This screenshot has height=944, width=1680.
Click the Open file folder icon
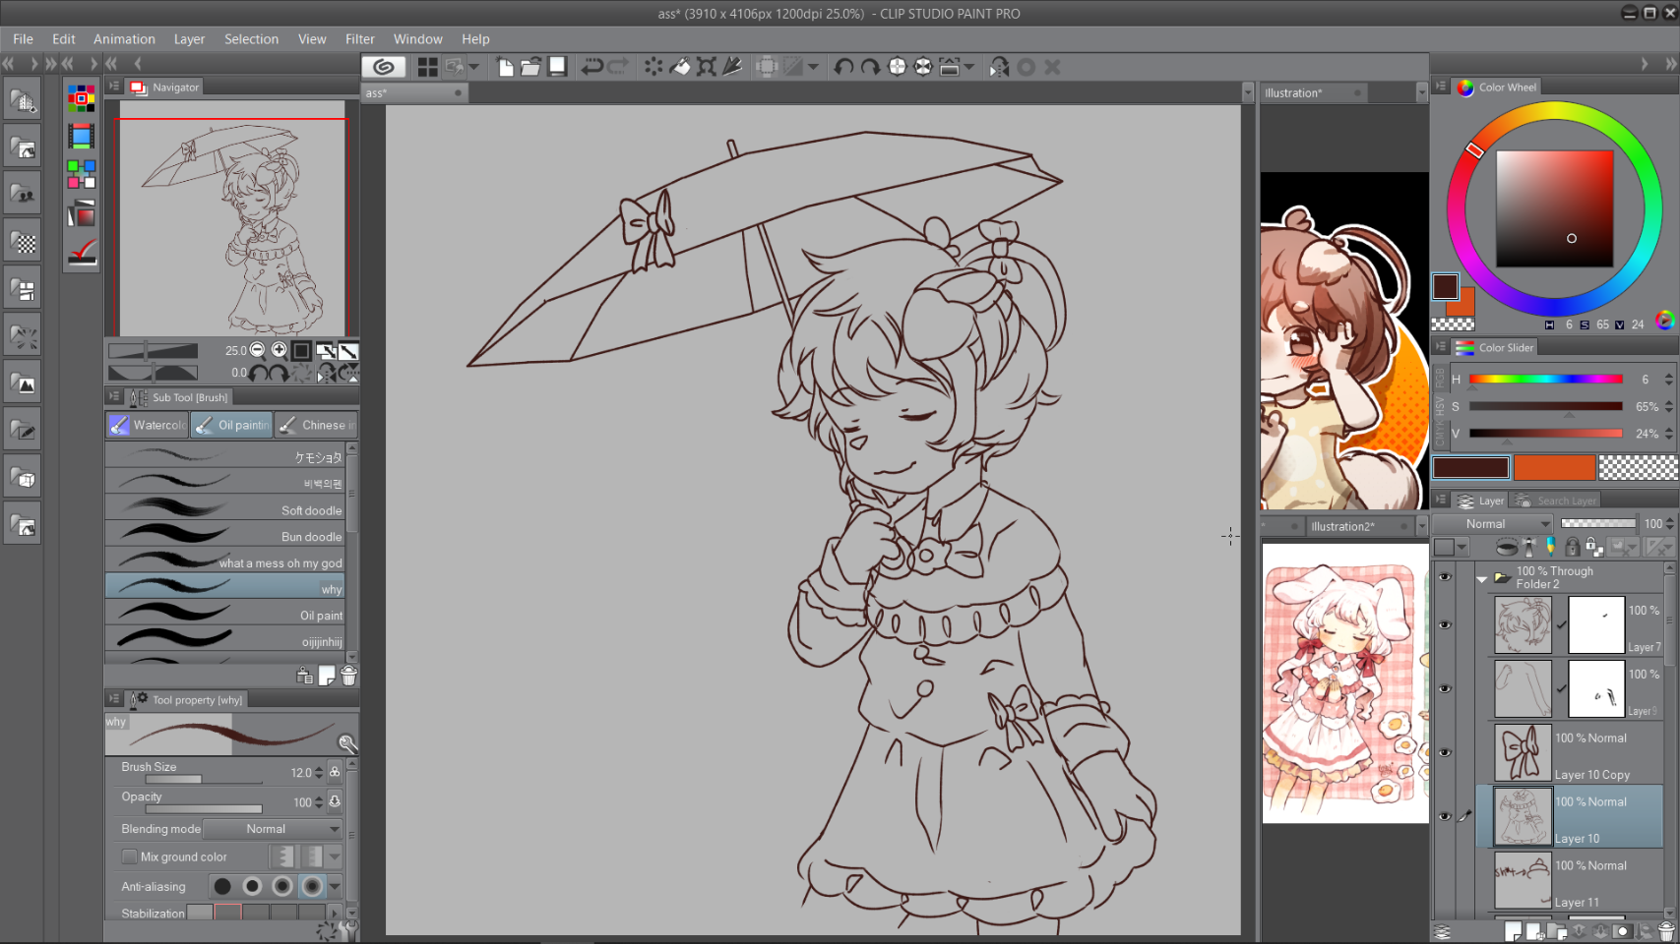coord(530,67)
